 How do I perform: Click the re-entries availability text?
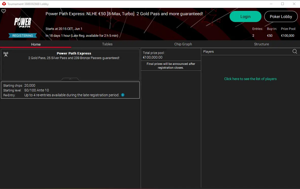pyautogui.click(x=72, y=95)
